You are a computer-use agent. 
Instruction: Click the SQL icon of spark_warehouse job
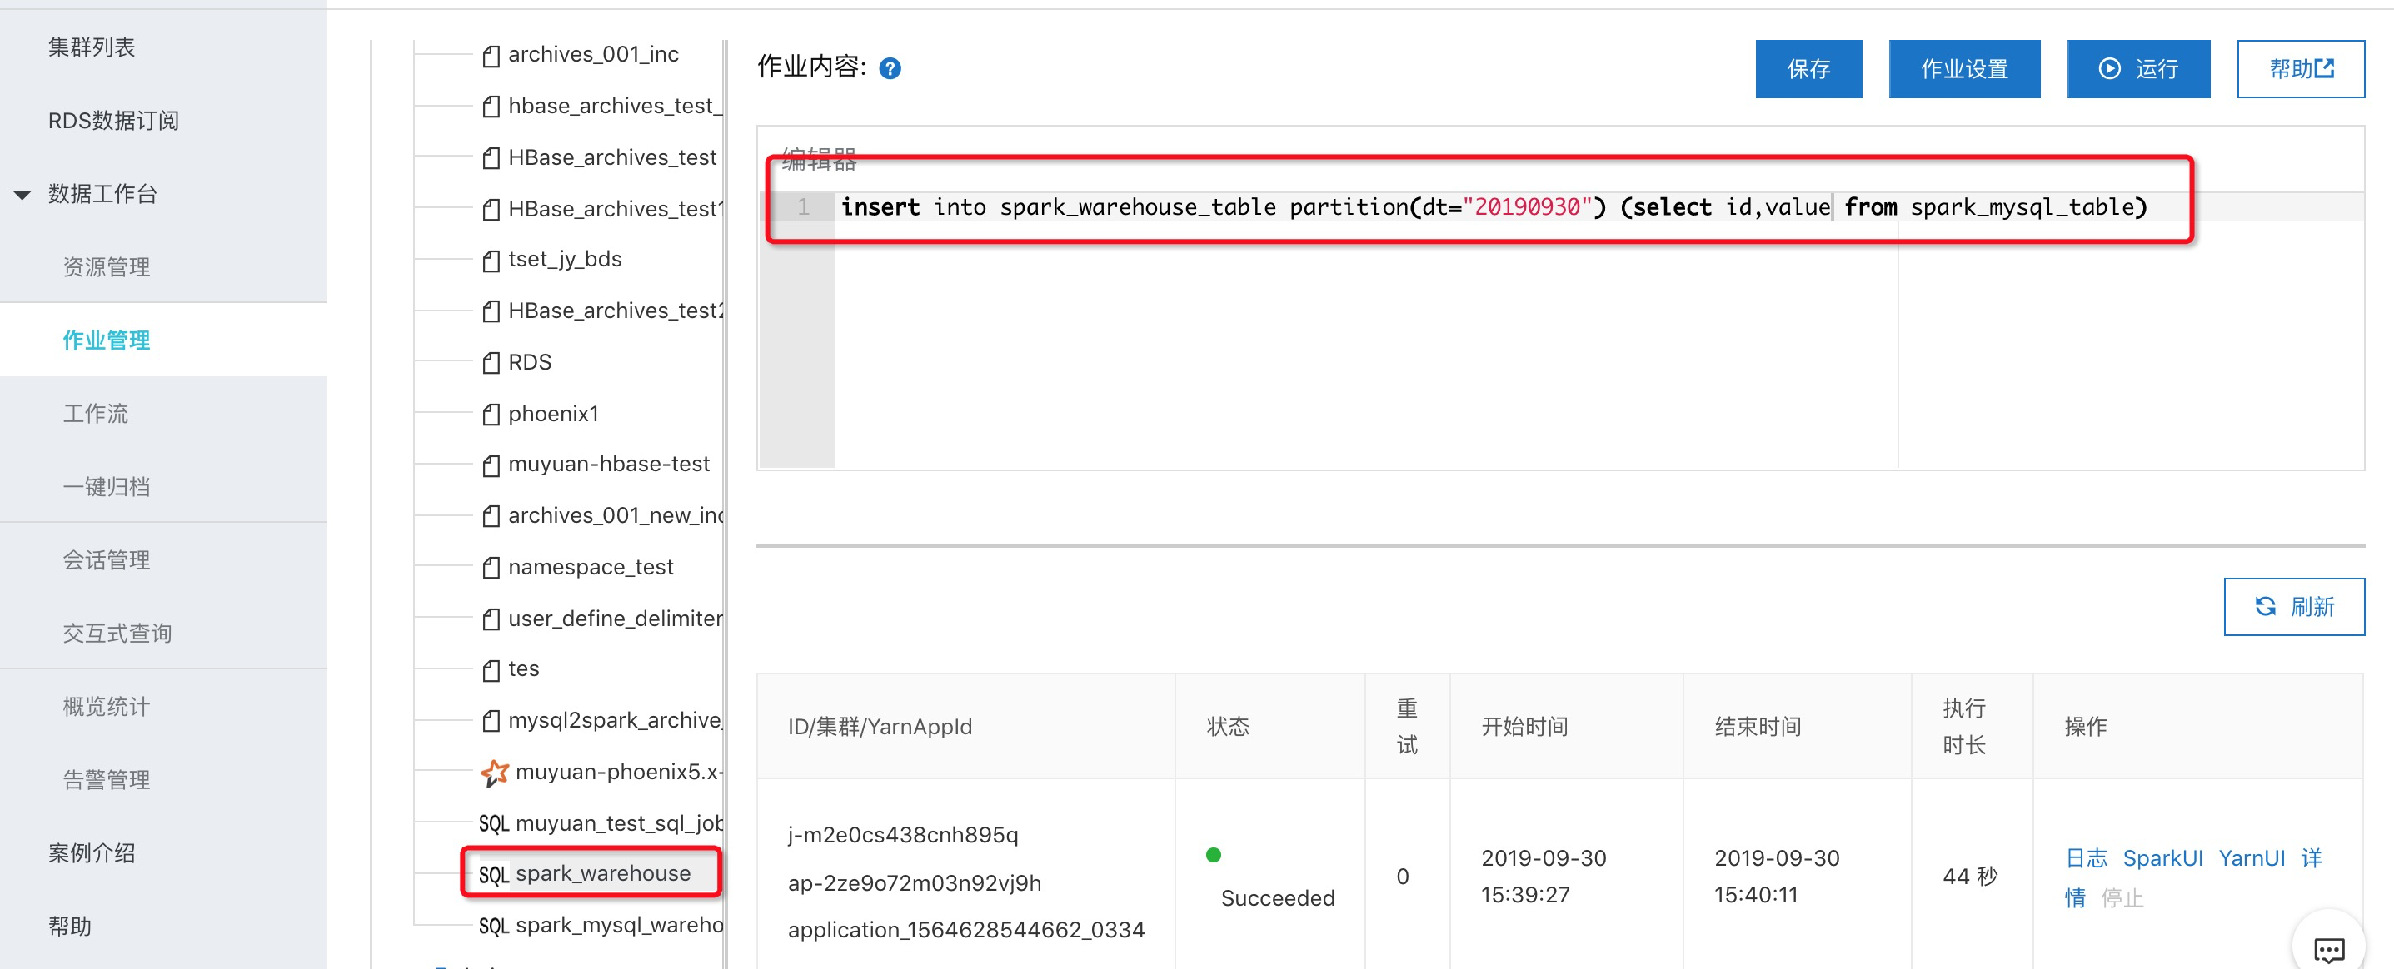[493, 874]
